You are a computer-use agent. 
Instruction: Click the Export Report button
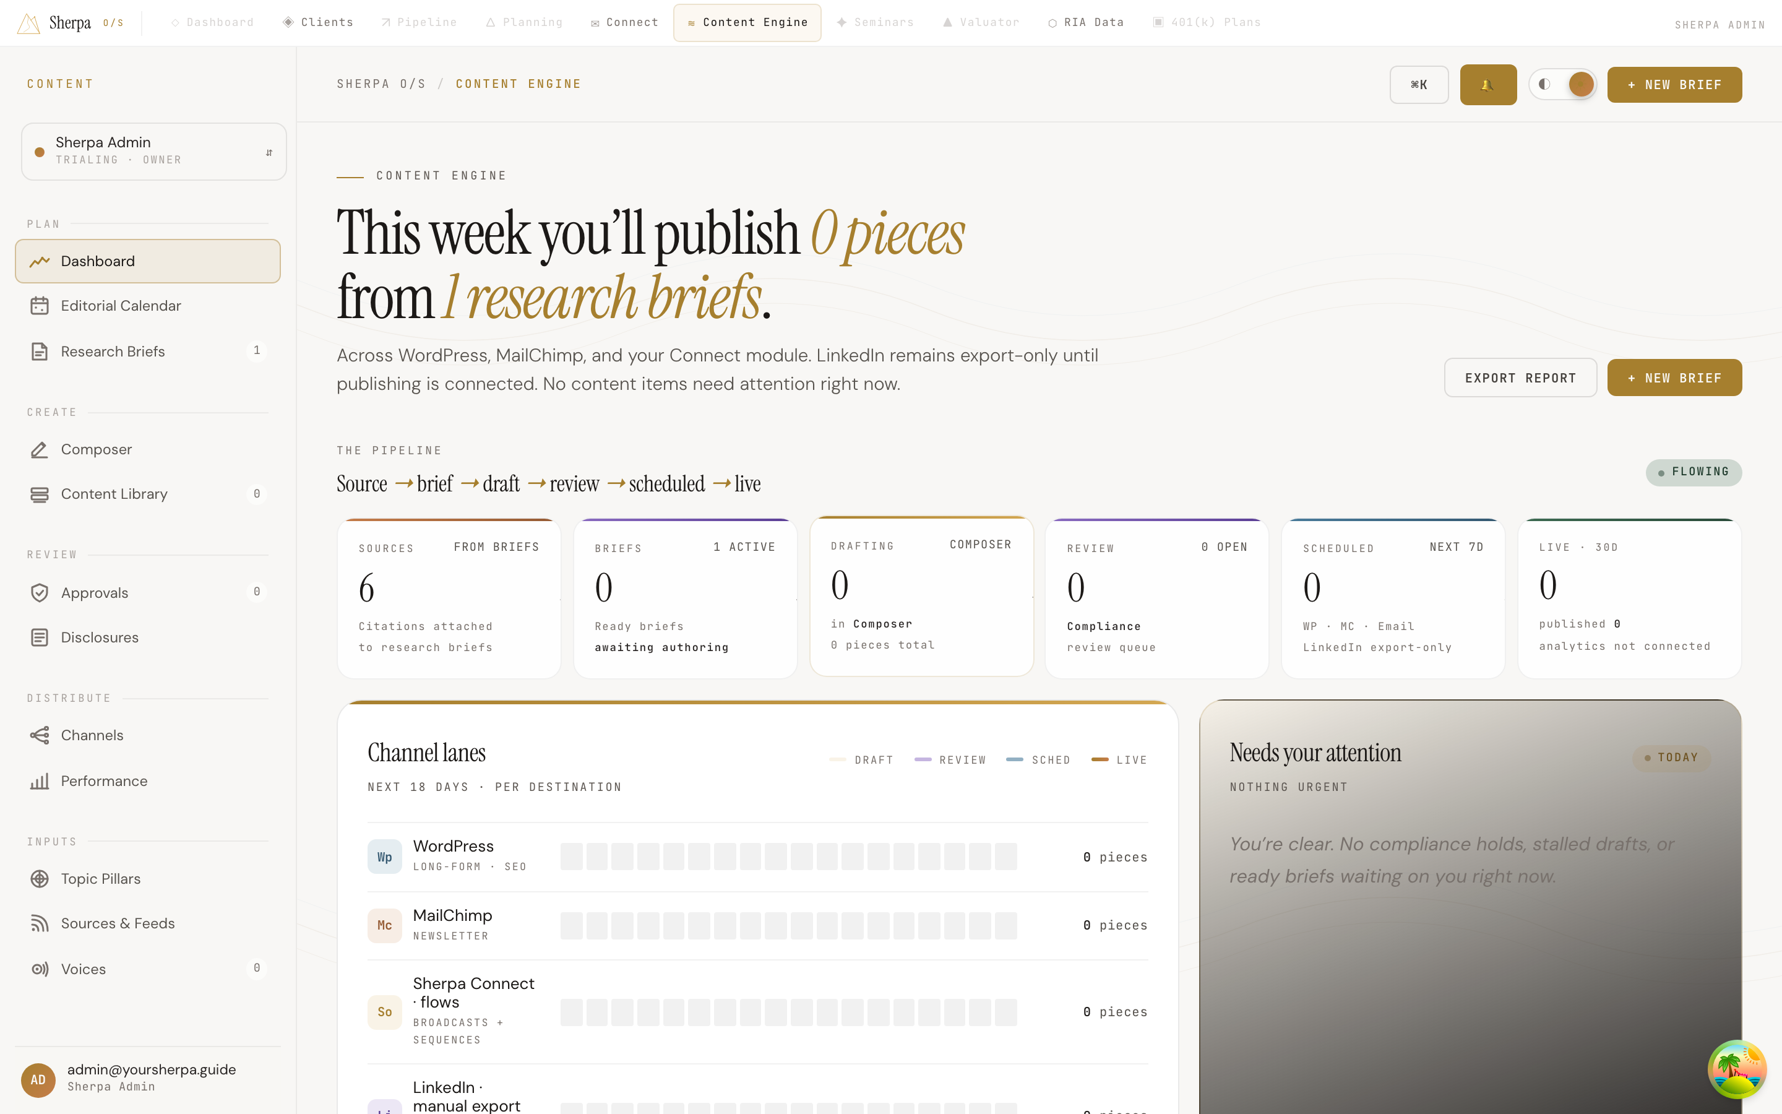tap(1521, 378)
